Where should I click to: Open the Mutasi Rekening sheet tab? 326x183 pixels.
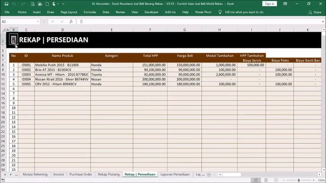(35, 174)
